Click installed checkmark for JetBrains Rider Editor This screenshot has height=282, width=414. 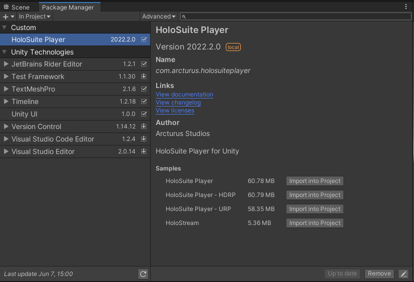pyautogui.click(x=144, y=64)
